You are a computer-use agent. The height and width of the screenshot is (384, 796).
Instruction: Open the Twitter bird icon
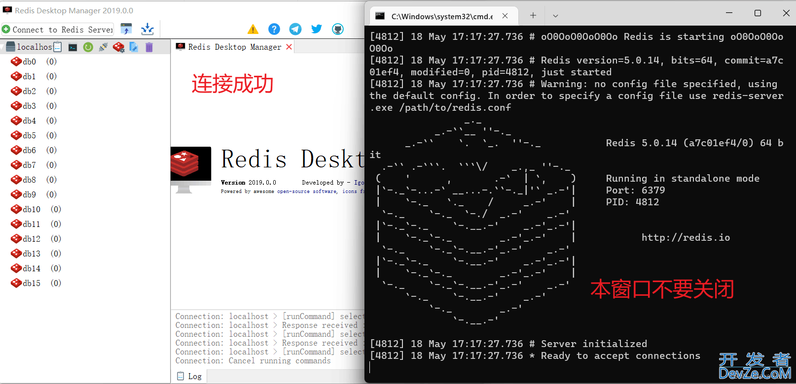[x=317, y=29]
